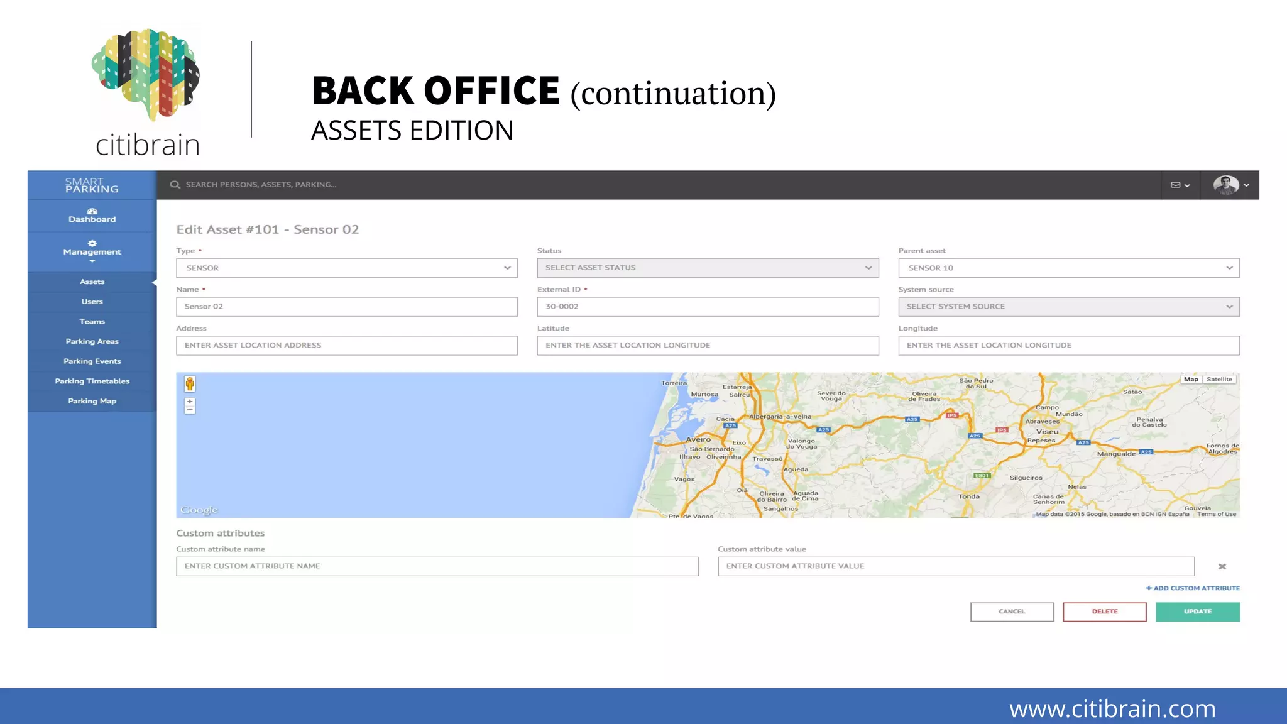This screenshot has width=1287, height=724.
Task: Click the Management gear icon
Action: [92, 243]
